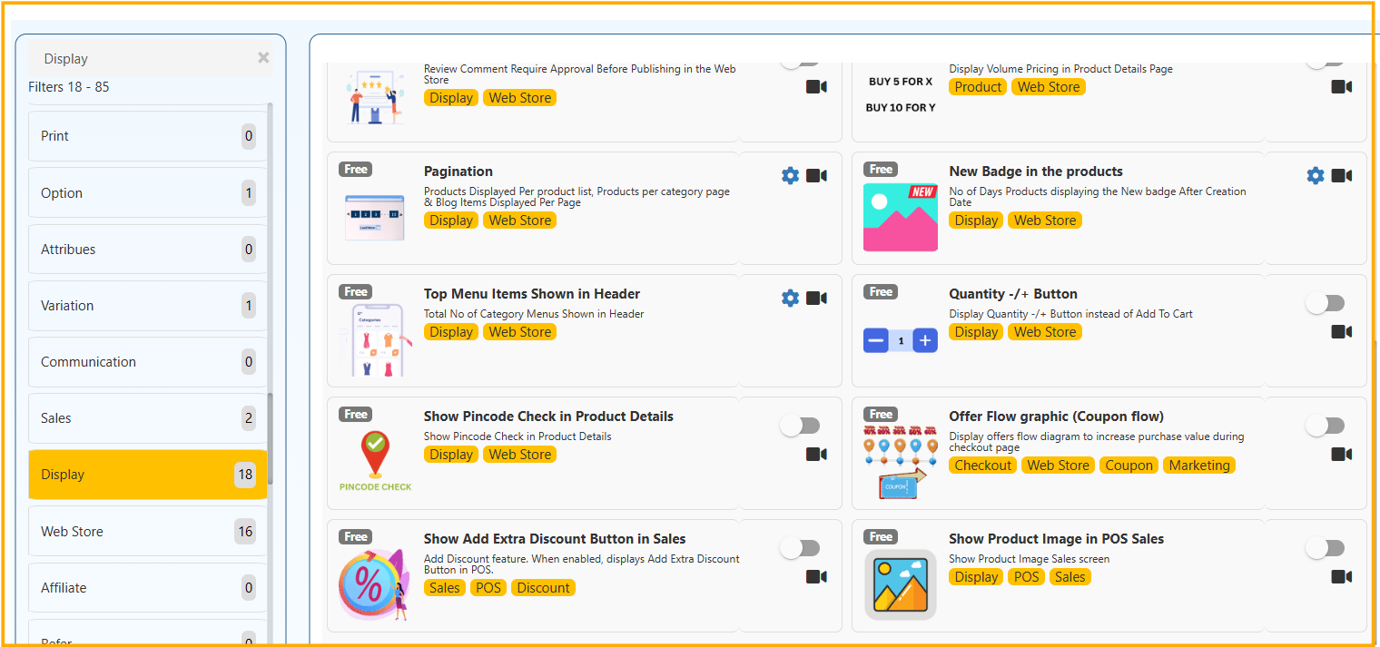Click POS tag under Show Product Image
The width and height of the screenshot is (1380, 647).
click(1026, 577)
